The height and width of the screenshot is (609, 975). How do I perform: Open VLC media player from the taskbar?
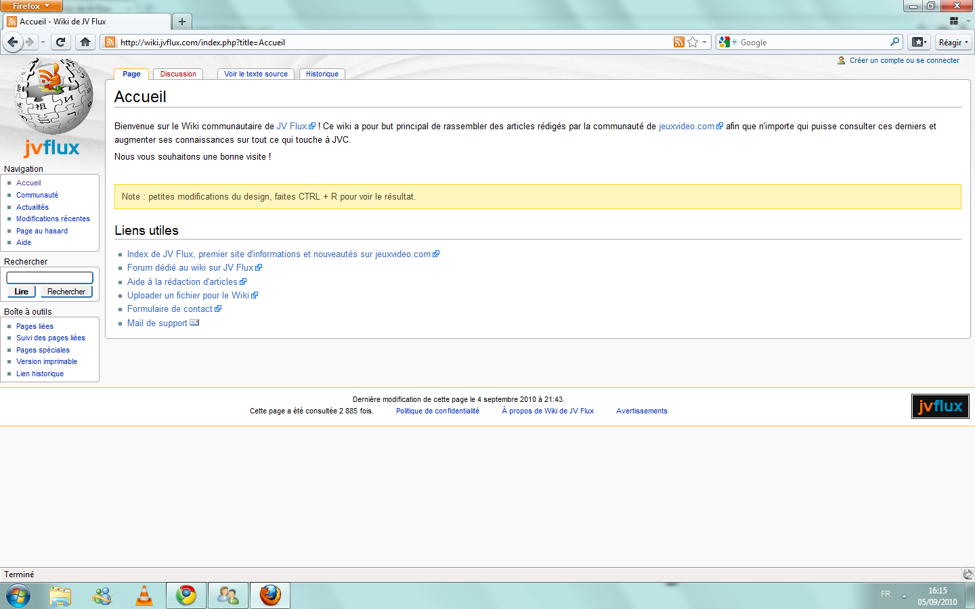pos(144,595)
